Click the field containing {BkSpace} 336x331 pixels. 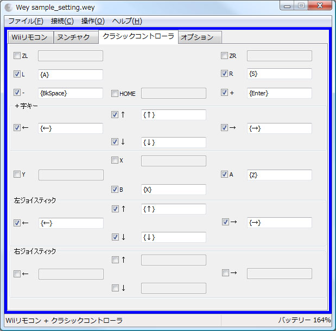click(x=71, y=93)
